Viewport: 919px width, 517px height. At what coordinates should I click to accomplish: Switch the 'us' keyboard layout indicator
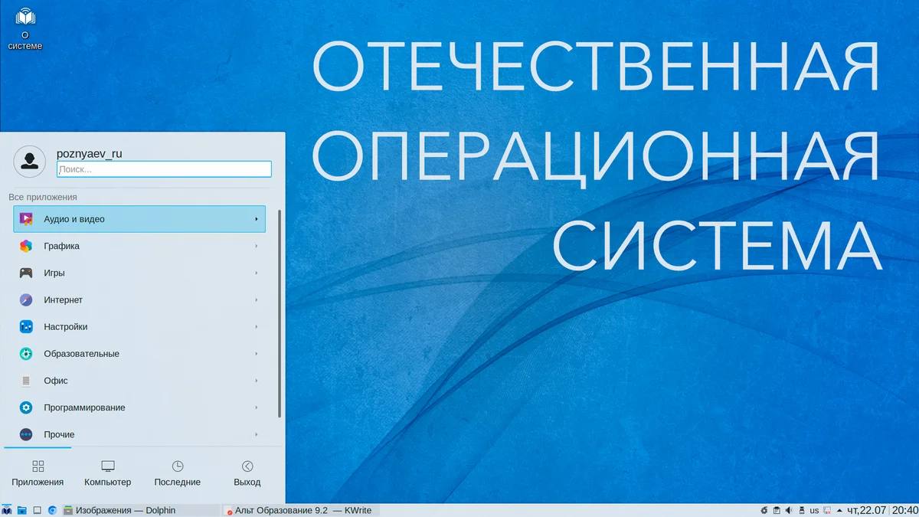click(814, 510)
